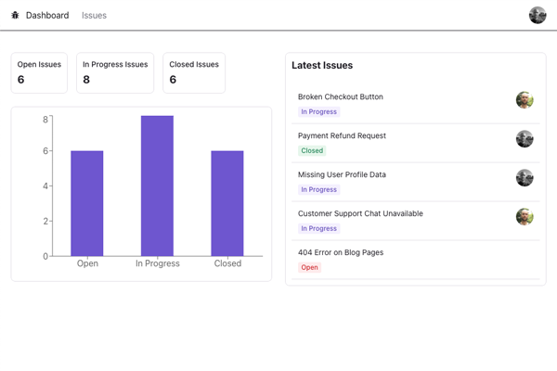Open the Broken Checkout Button issue
This screenshot has width=557, height=371.
[341, 96]
